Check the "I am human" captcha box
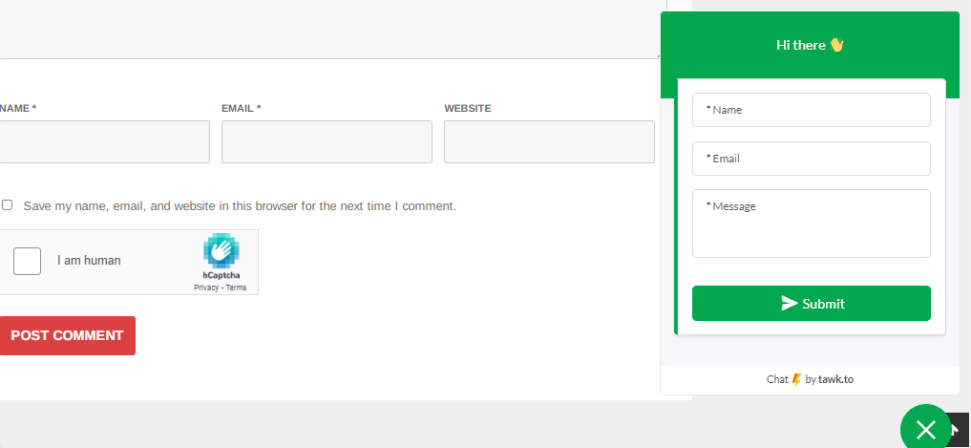This screenshot has height=448, width=971. click(x=27, y=261)
